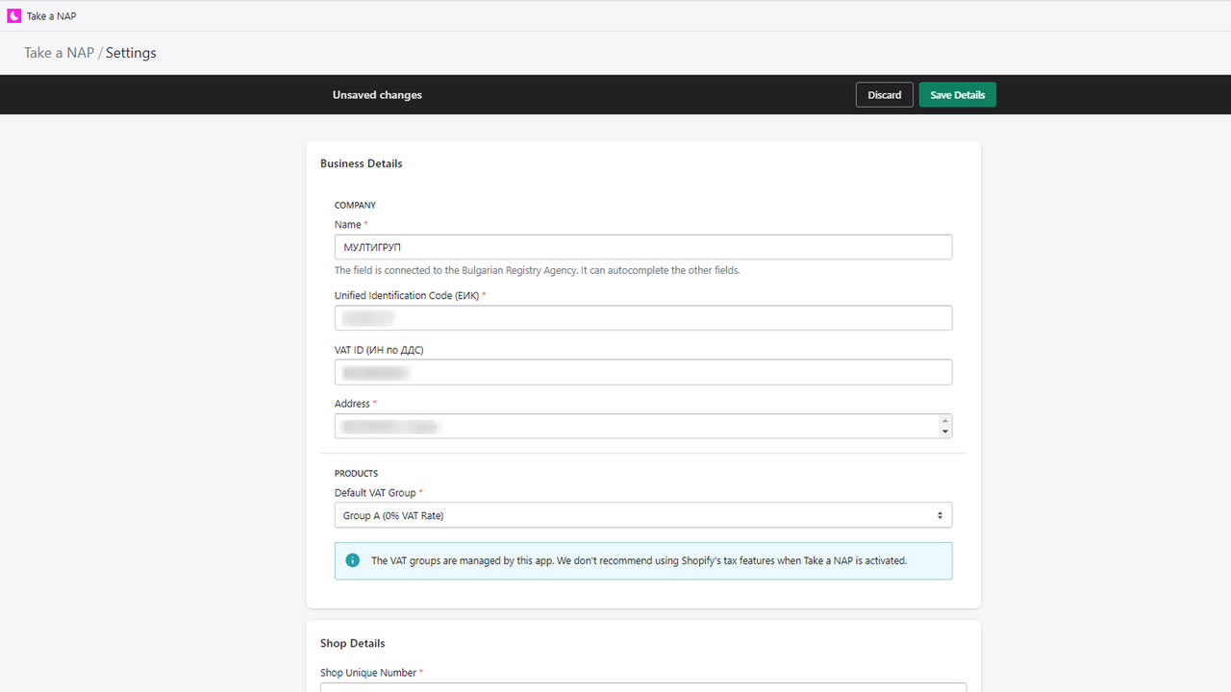Click the Take a NAP app icon
Image resolution: width=1231 pixels, height=692 pixels.
point(13,15)
